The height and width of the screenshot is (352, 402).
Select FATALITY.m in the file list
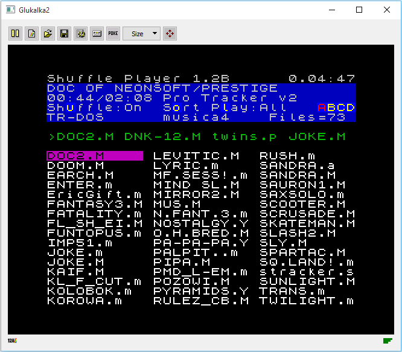[94, 214]
